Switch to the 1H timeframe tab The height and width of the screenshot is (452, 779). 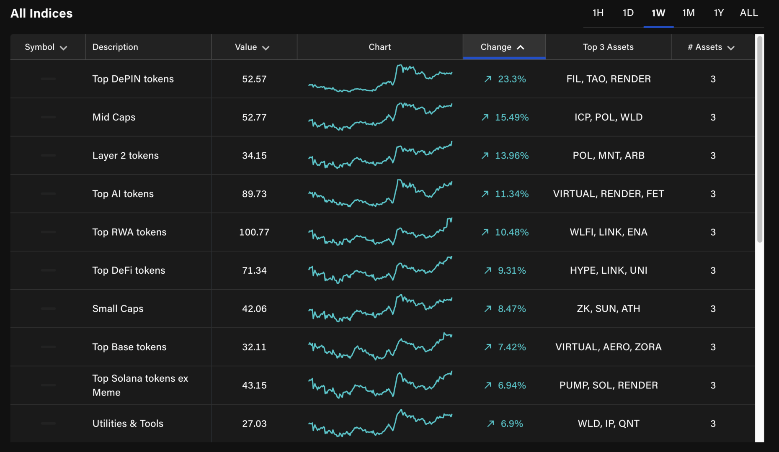click(x=598, y=13)
